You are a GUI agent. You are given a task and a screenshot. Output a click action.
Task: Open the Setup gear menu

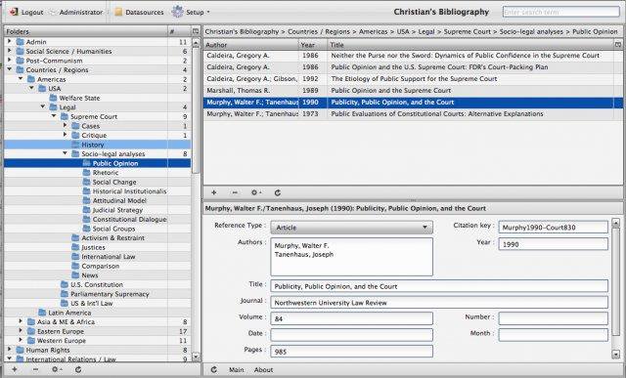tap(191, 12)
